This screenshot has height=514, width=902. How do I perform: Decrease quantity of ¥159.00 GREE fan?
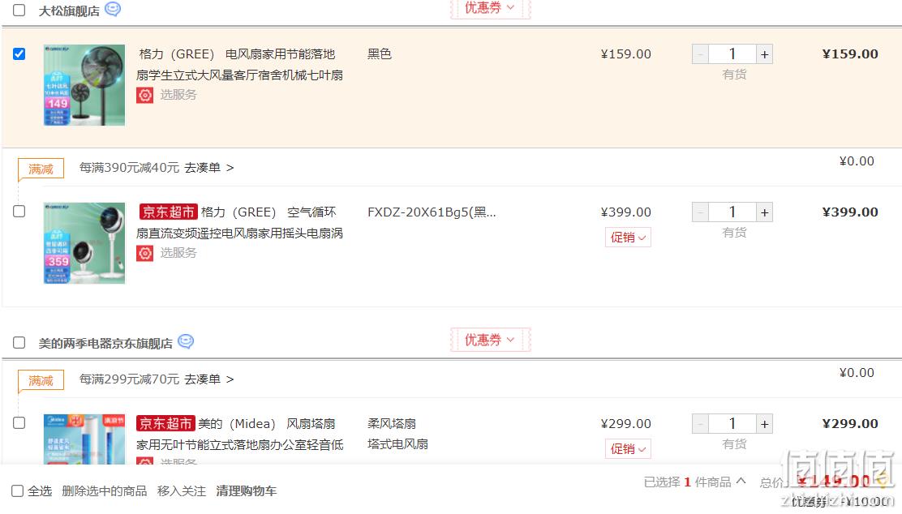point(700,54)
